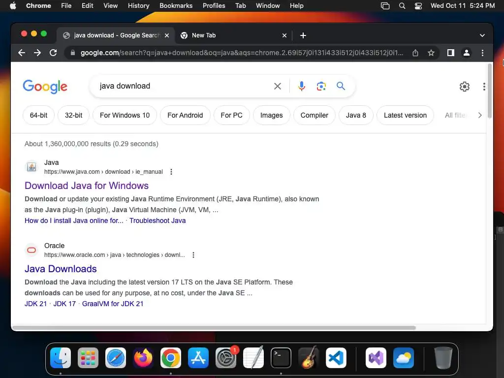The image size is (504, 378).
Task: Open GraalVM for JDK 21 link
Action: click(x=113, y=304)
